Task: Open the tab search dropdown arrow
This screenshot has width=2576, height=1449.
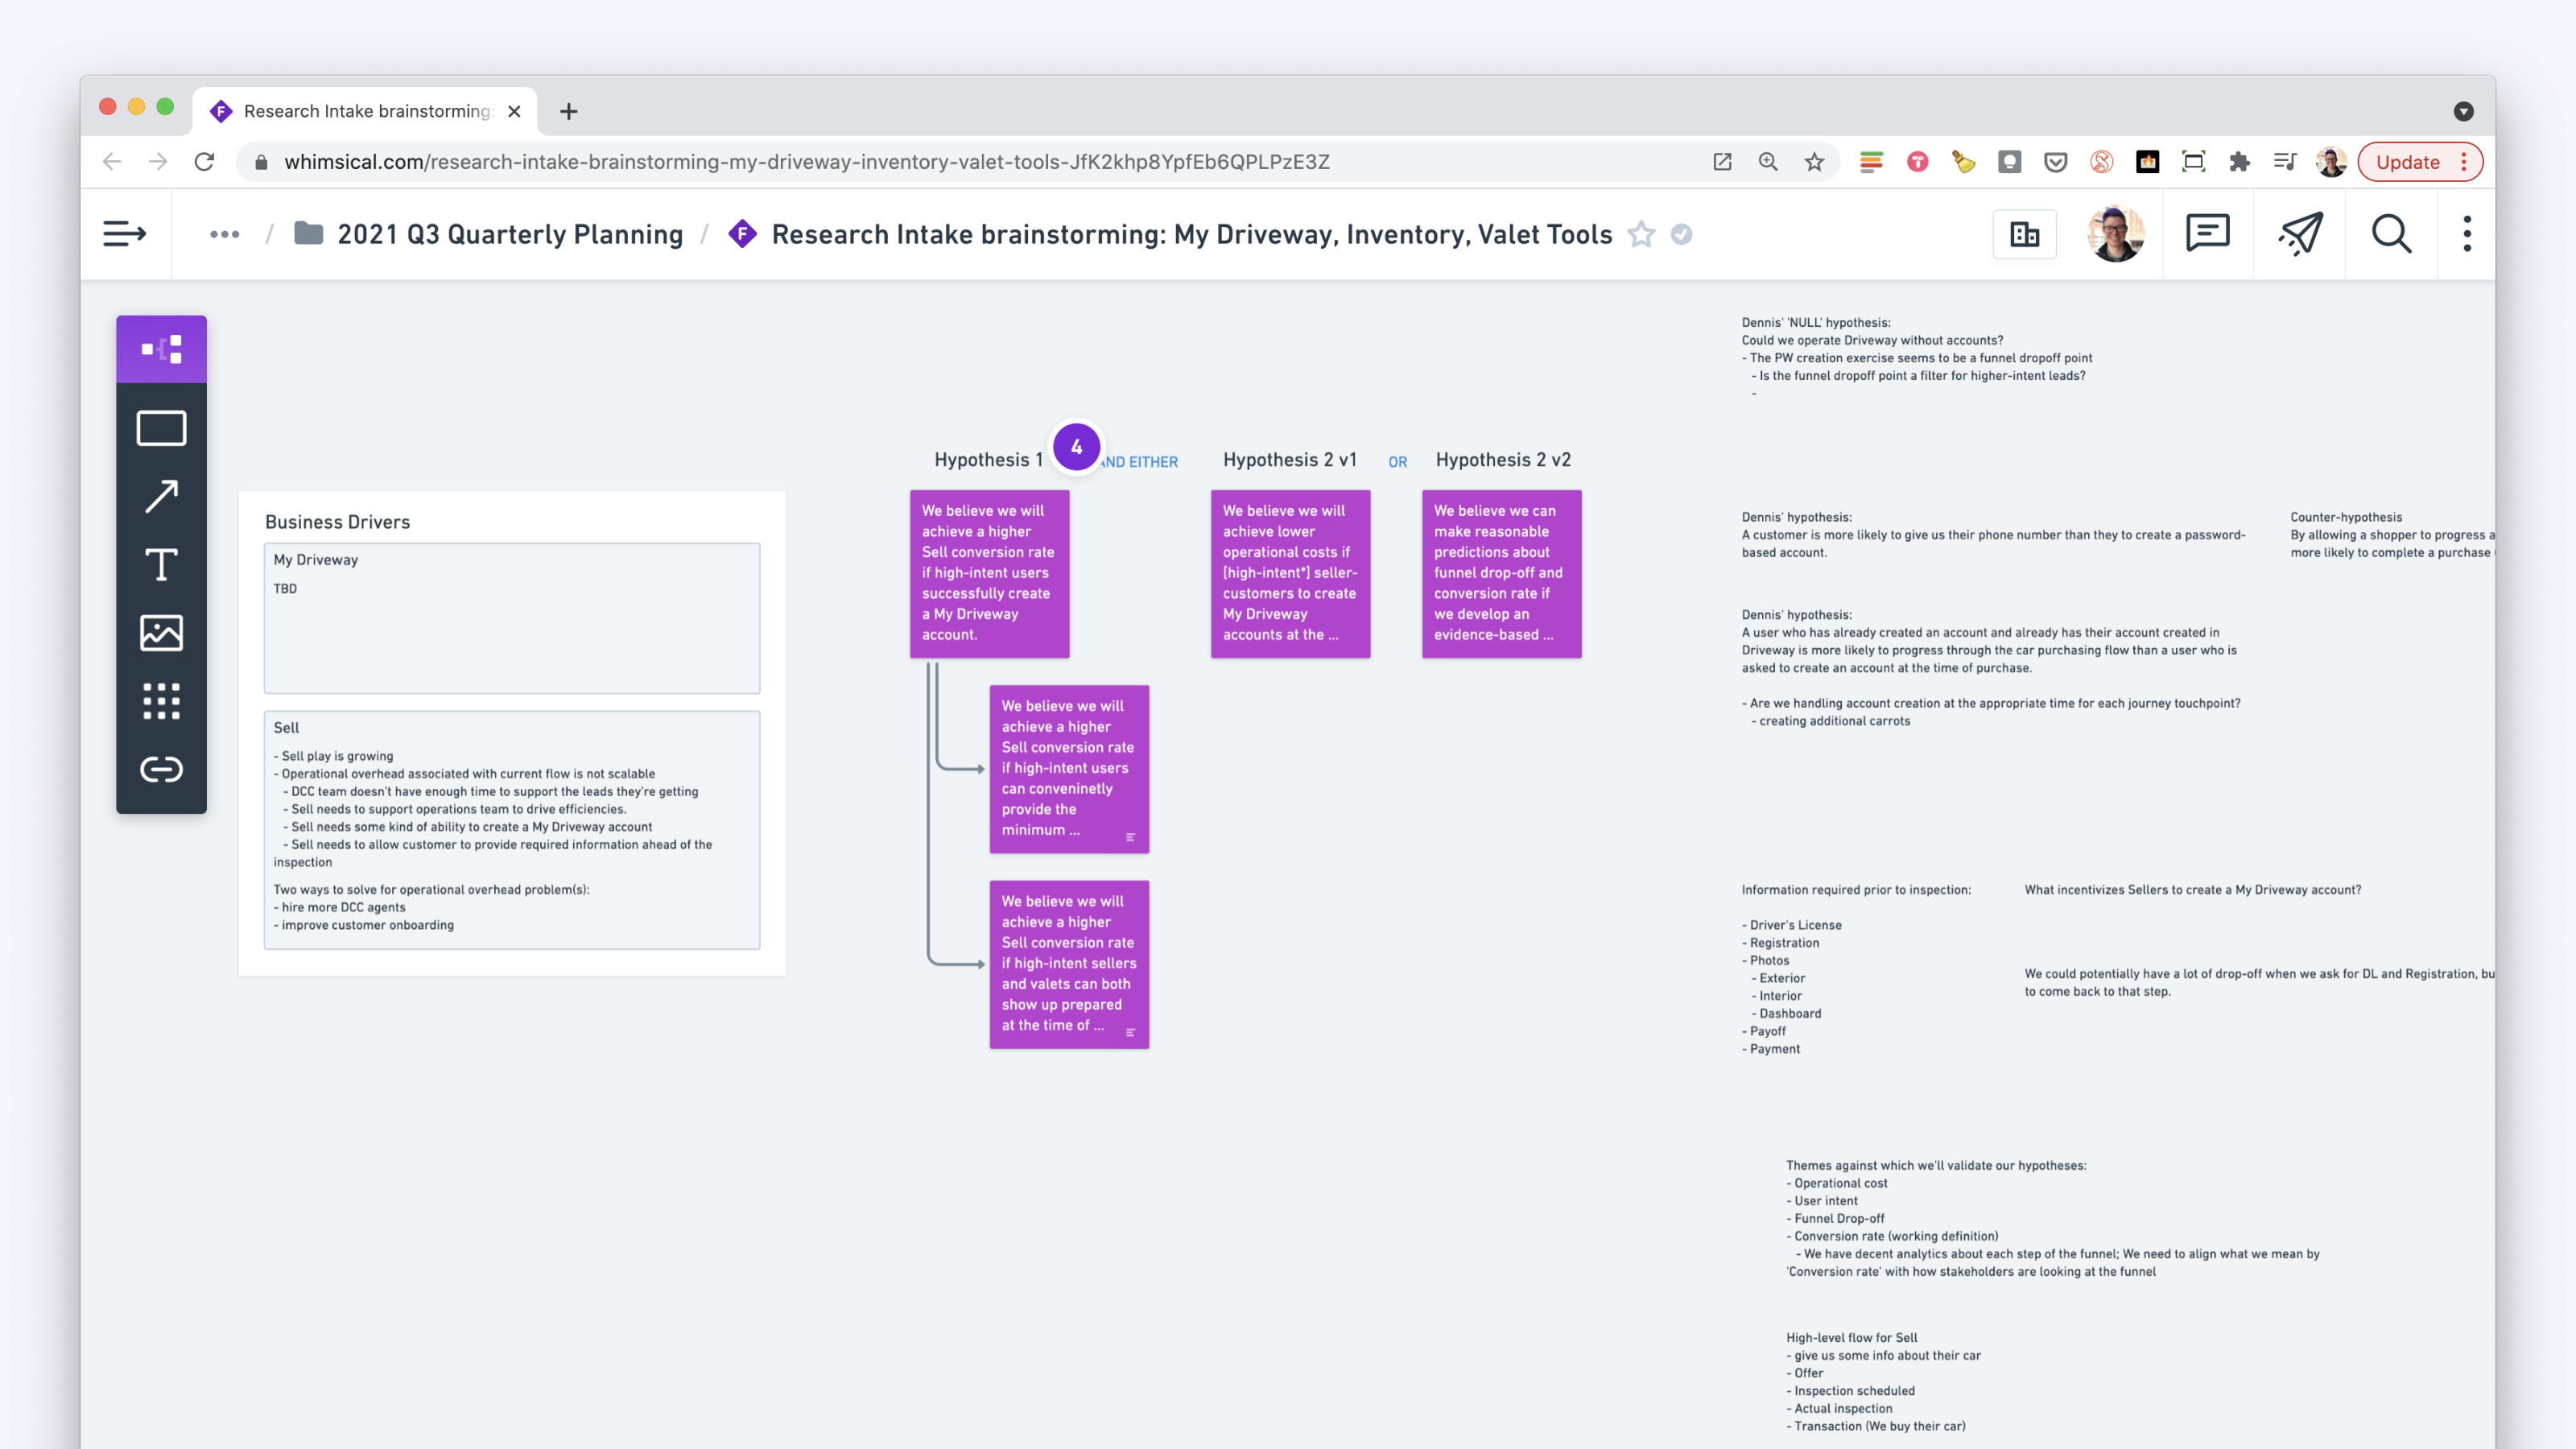Action: (x=2463, y=111)
